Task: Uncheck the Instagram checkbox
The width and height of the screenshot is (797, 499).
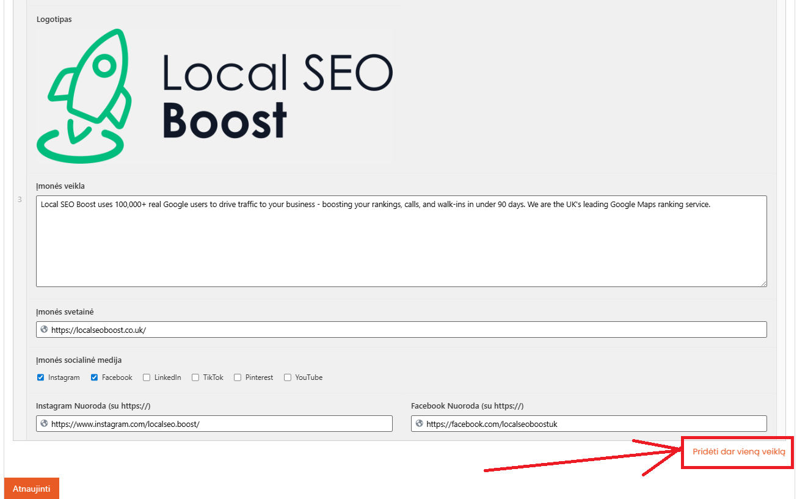Action: click(41, 377)
